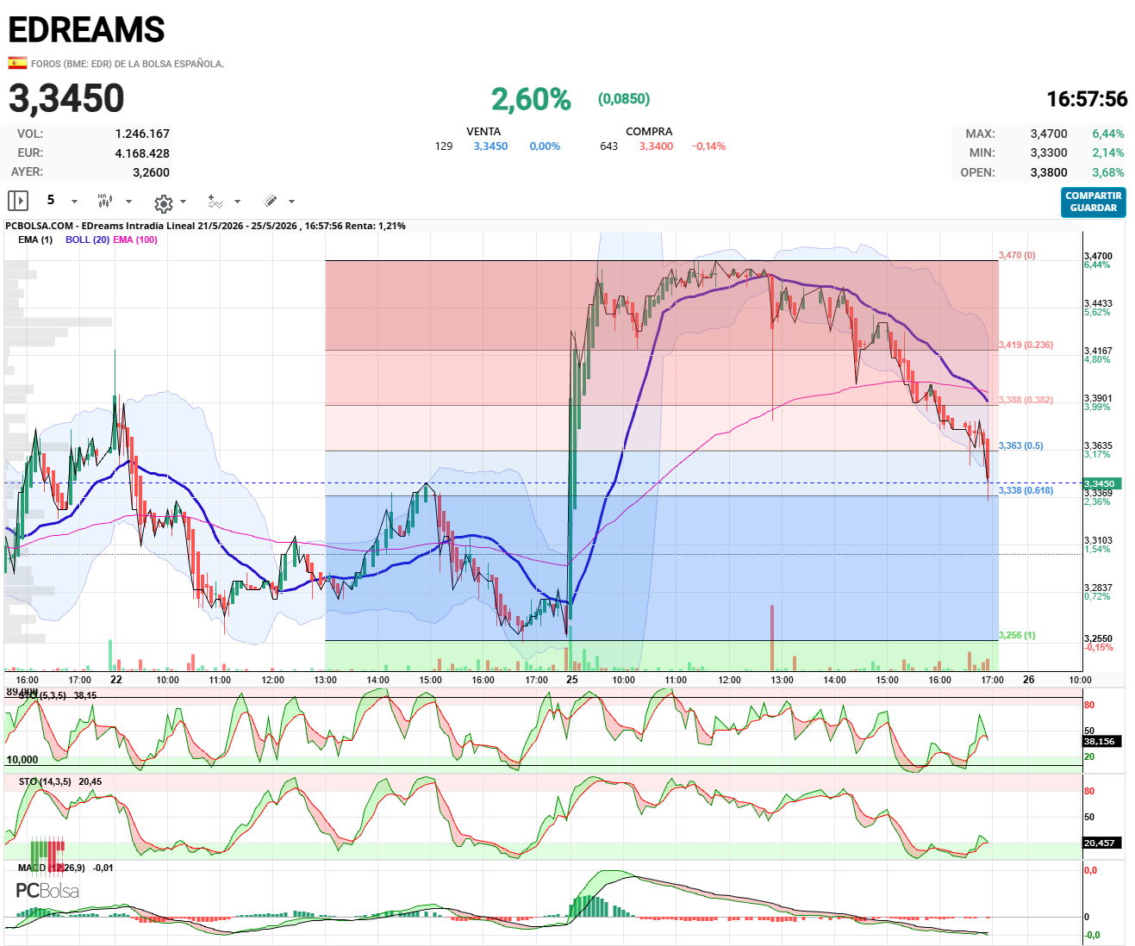The height and width of the screenshot is (946, 1135).
Task: Select the Heikin-Ashi candlestick chart type icon
Action: (105, 201)
